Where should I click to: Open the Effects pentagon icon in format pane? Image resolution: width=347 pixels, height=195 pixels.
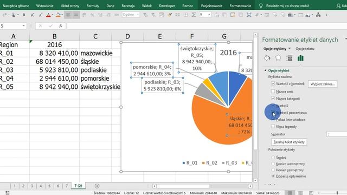point(278,58)
